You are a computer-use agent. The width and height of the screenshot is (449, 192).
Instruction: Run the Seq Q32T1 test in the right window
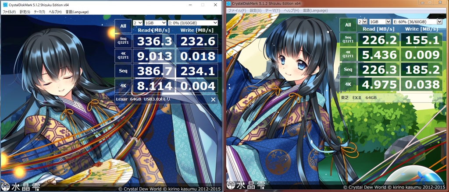click(348, 40)
